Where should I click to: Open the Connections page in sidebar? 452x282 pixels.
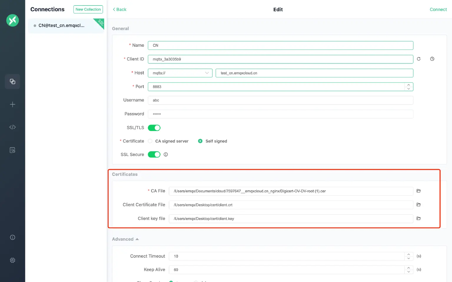pyautogui.click(x=12, y=81)
